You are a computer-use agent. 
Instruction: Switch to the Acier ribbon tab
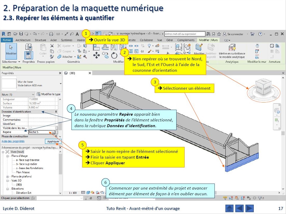point(54,40)
